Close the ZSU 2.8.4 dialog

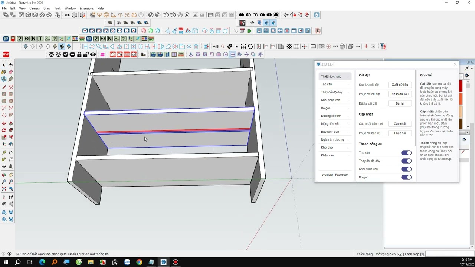[455, 65]
